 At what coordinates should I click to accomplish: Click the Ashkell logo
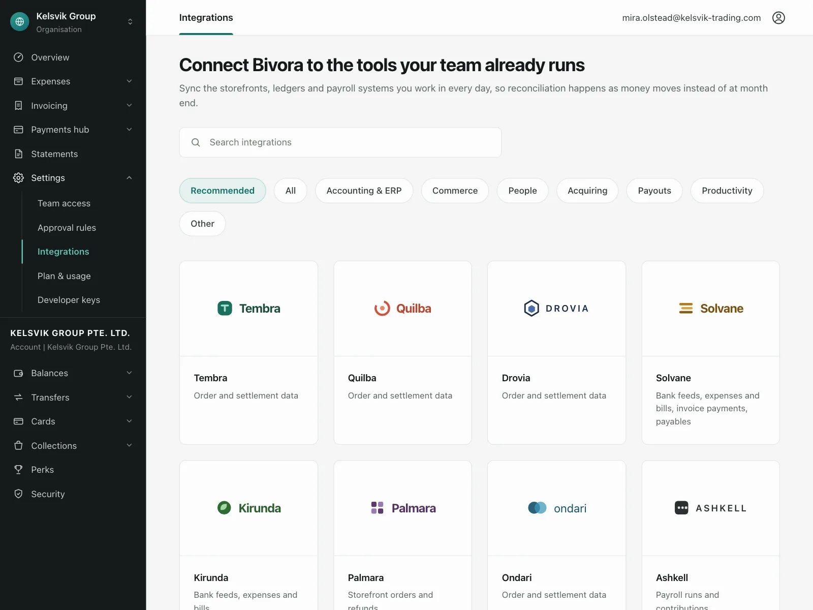point(710,508)
